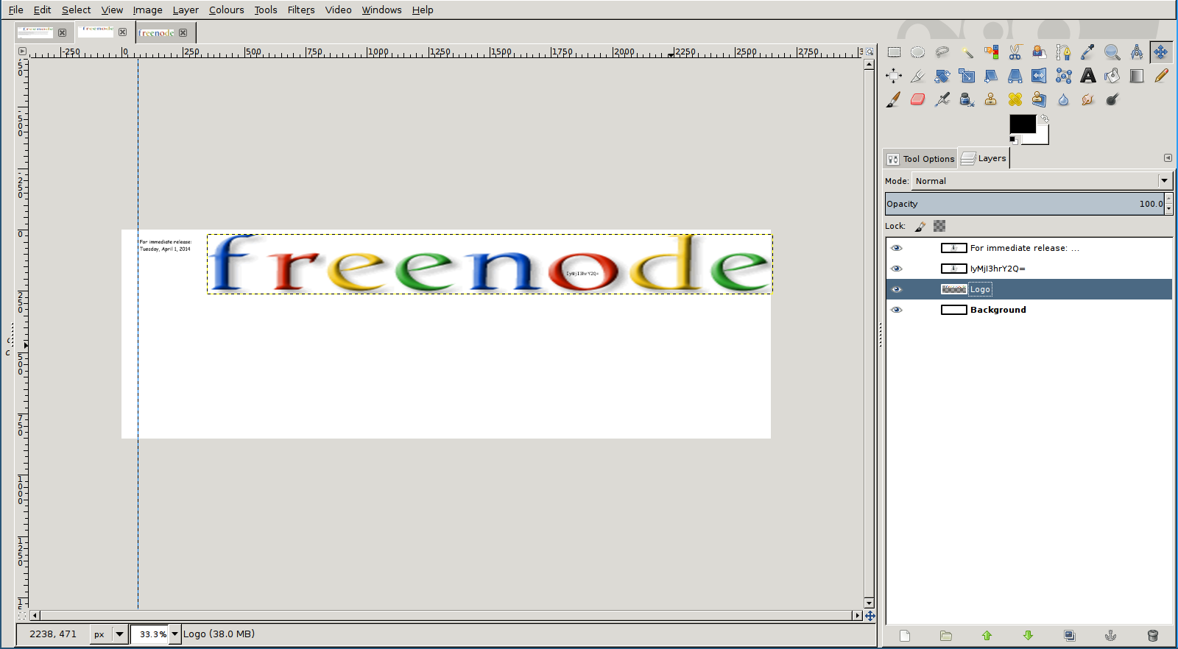Open the zoom percentage dropdown
The width and height of the screenshot is (1178, 649).
click(174, 634)
